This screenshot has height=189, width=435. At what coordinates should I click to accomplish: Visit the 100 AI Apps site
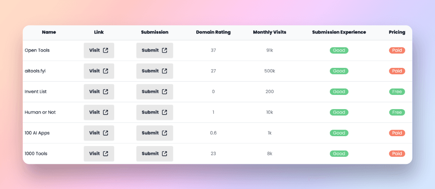pos(99,133)
